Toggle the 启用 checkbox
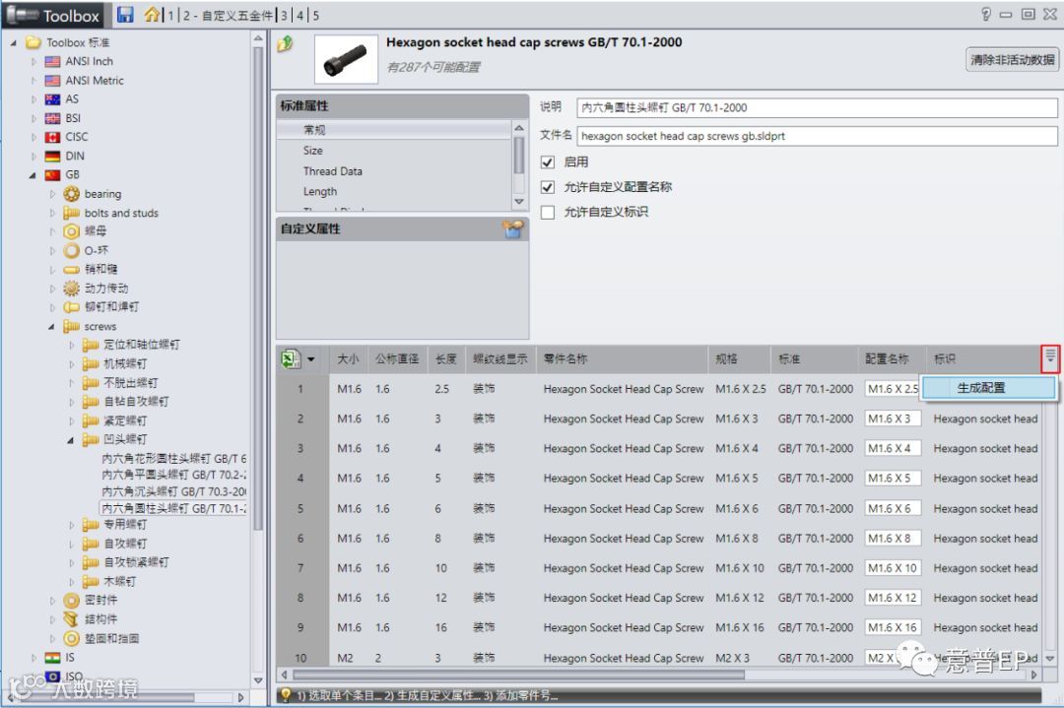 [x=548, y=162]
